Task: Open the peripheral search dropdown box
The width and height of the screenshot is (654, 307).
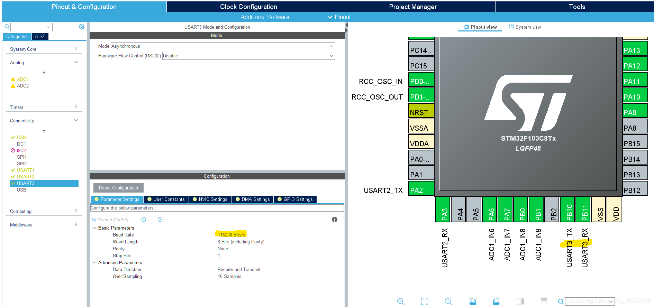Action: 31,27
